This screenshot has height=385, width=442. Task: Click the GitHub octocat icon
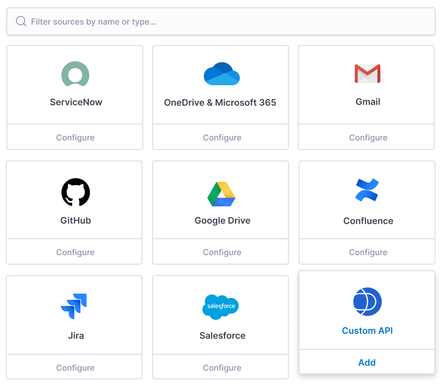[76, 192]
